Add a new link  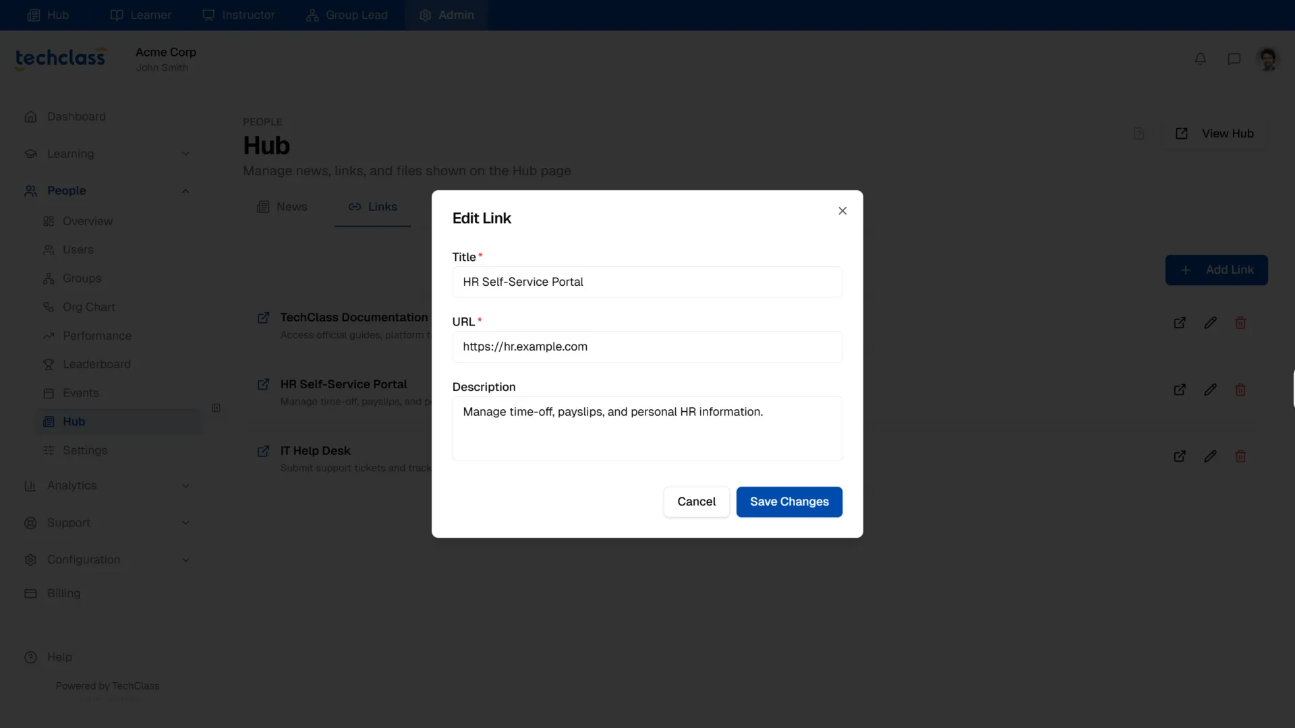(1216, 270)
